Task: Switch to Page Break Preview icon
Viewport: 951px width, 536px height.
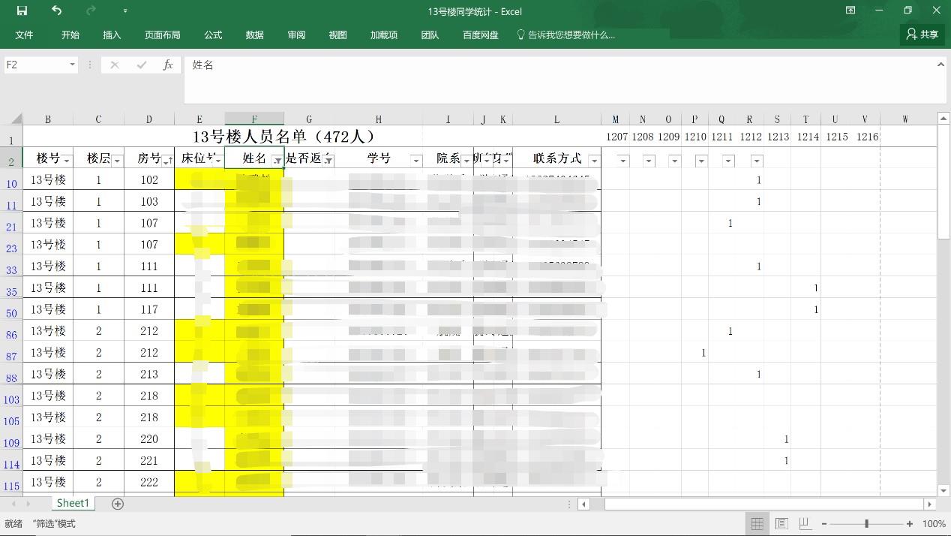Action: pyautogui.click(x=805, y=524)
